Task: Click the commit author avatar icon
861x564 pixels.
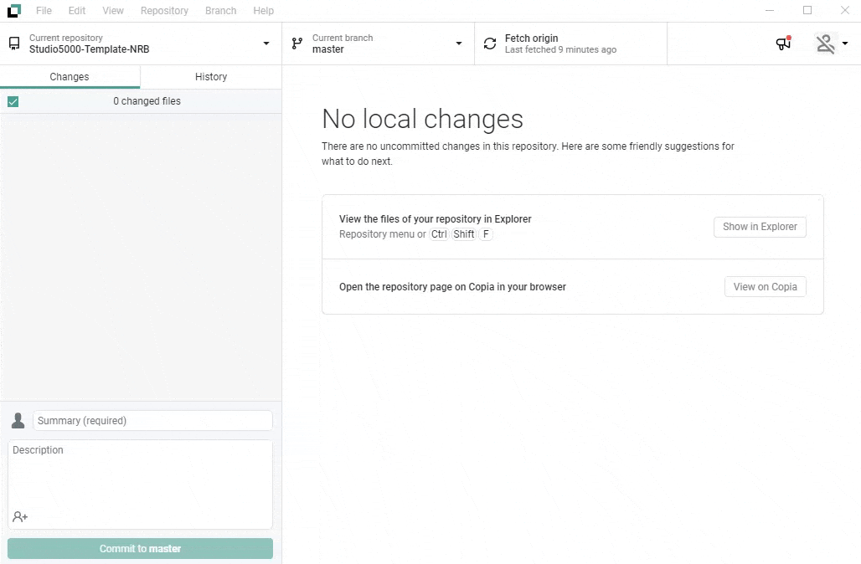Action: pyautogui.click(x=18, y=420)
